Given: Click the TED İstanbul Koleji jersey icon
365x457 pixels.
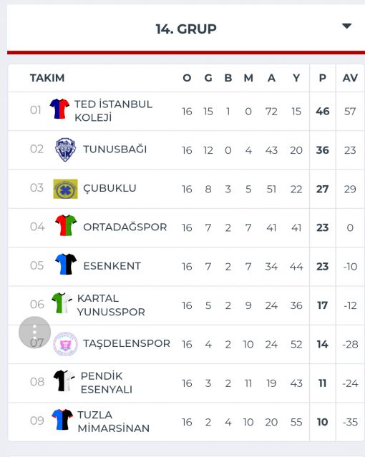Looking at the screenshot, I should pos(59,109).
